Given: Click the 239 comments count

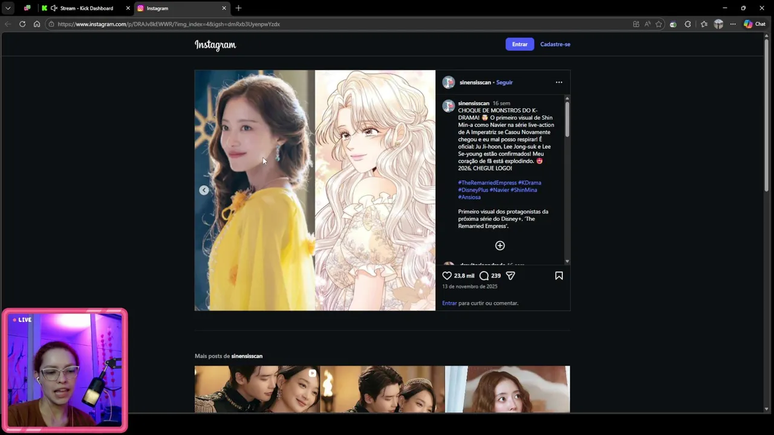Looking at the screenshot, I should 496,275.
